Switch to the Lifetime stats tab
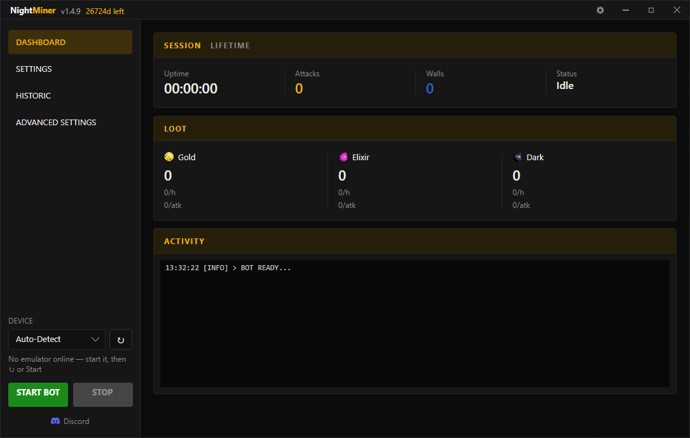Screen dimensions: 690x438 tap(230, 46)
